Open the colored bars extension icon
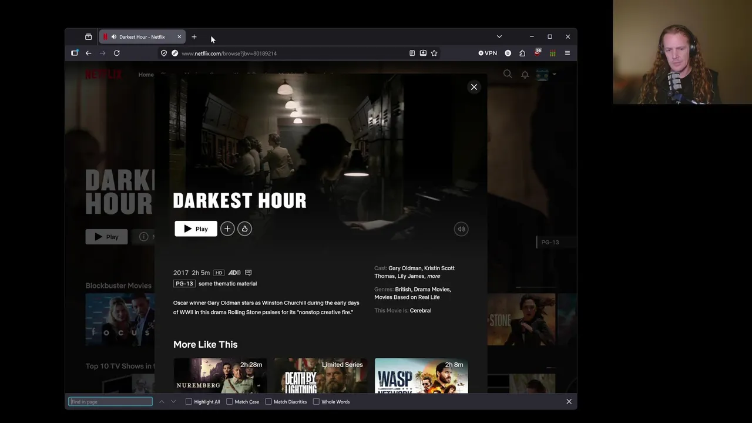Screen dimensions: 752x423 (x=552, y=53)
